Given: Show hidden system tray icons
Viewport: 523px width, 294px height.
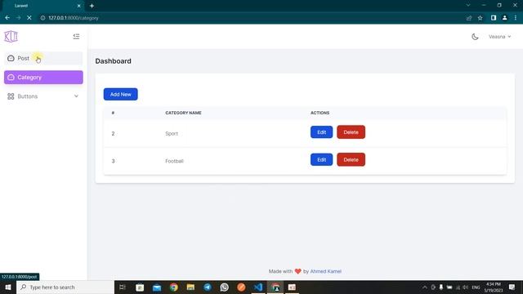Looking at the screenshot, I should point(425,287).
